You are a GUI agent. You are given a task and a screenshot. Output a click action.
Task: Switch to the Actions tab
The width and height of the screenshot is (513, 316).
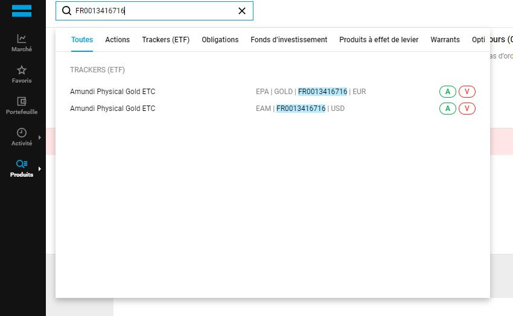118,40
